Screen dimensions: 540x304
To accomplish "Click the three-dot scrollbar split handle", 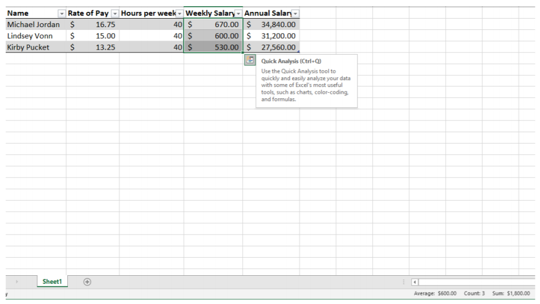I will point(403,281).
